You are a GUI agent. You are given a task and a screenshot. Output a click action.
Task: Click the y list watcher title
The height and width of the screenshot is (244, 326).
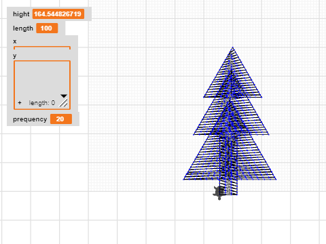(x=15, y=56)
